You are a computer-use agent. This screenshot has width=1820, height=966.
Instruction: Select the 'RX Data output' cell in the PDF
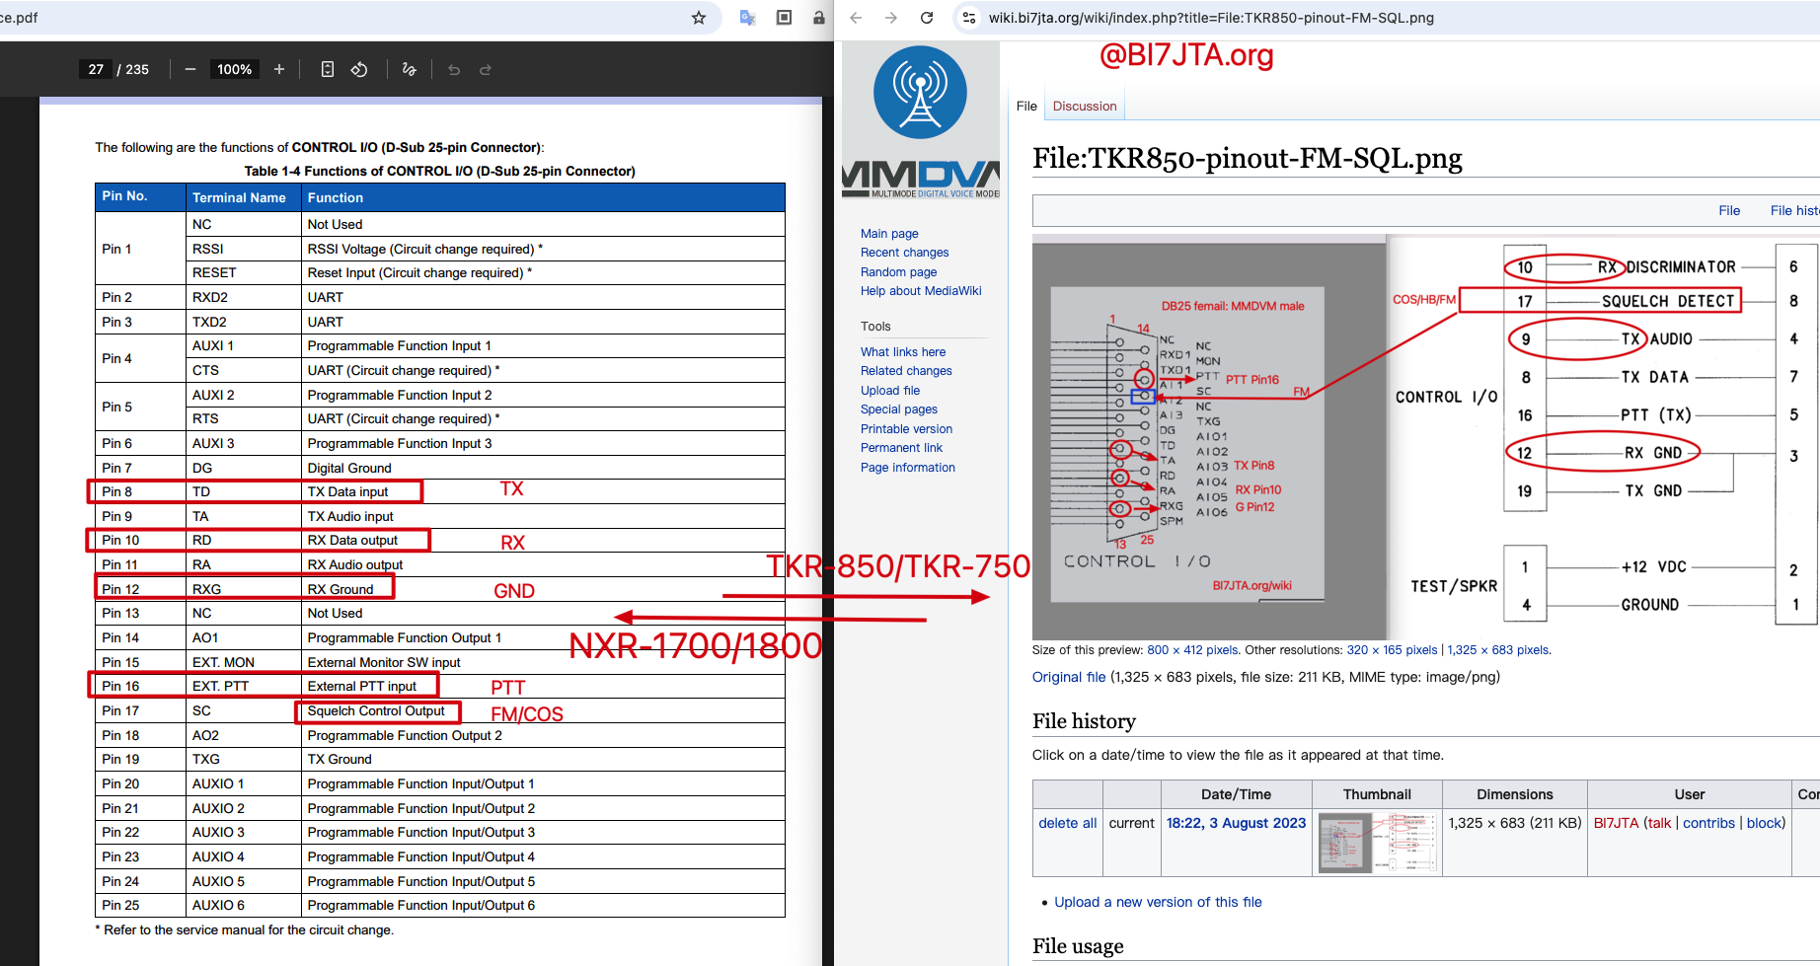(x=352, y=540)
